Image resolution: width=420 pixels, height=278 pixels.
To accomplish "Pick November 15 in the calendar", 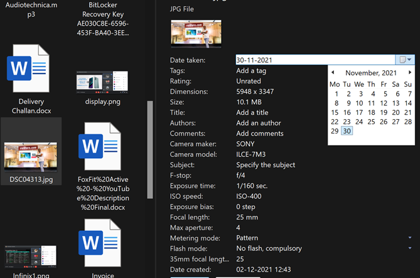I will point(335,112).
